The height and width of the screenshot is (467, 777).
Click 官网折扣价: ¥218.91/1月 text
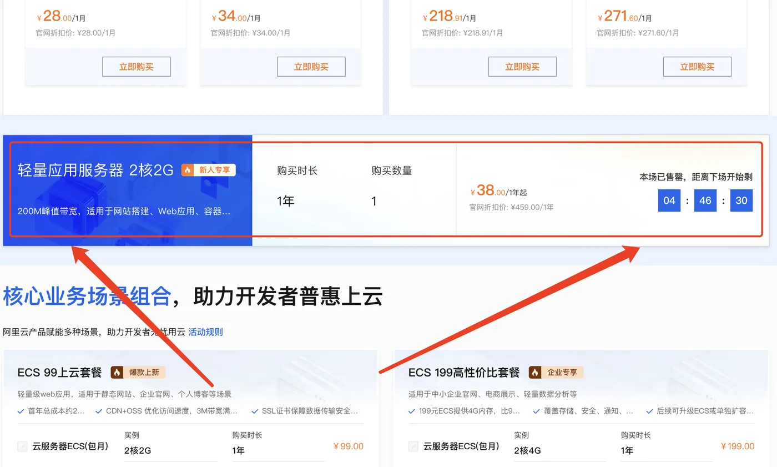pos(462,33)
